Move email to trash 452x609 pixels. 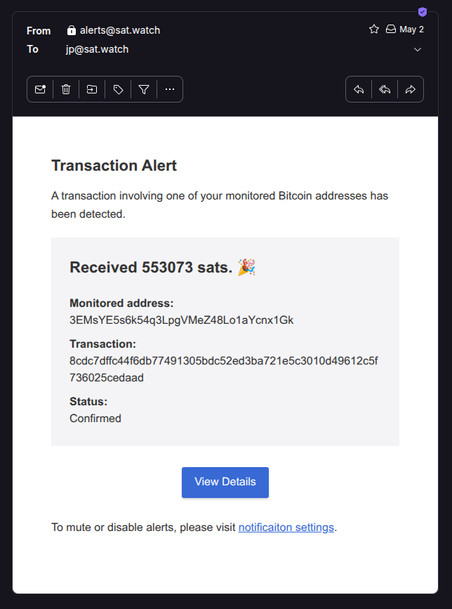pos(66,89)
